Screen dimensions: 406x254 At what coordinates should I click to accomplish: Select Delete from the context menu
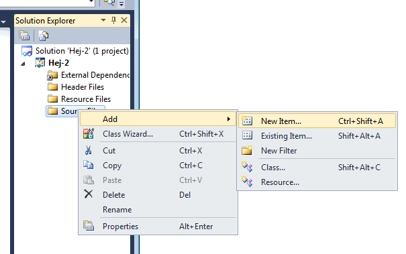click(158, 195)
